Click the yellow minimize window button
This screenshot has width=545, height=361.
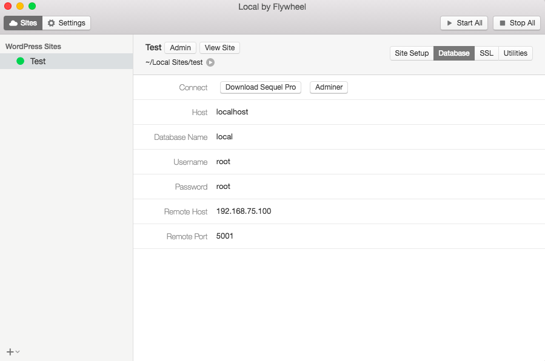[x=20, y=6]
